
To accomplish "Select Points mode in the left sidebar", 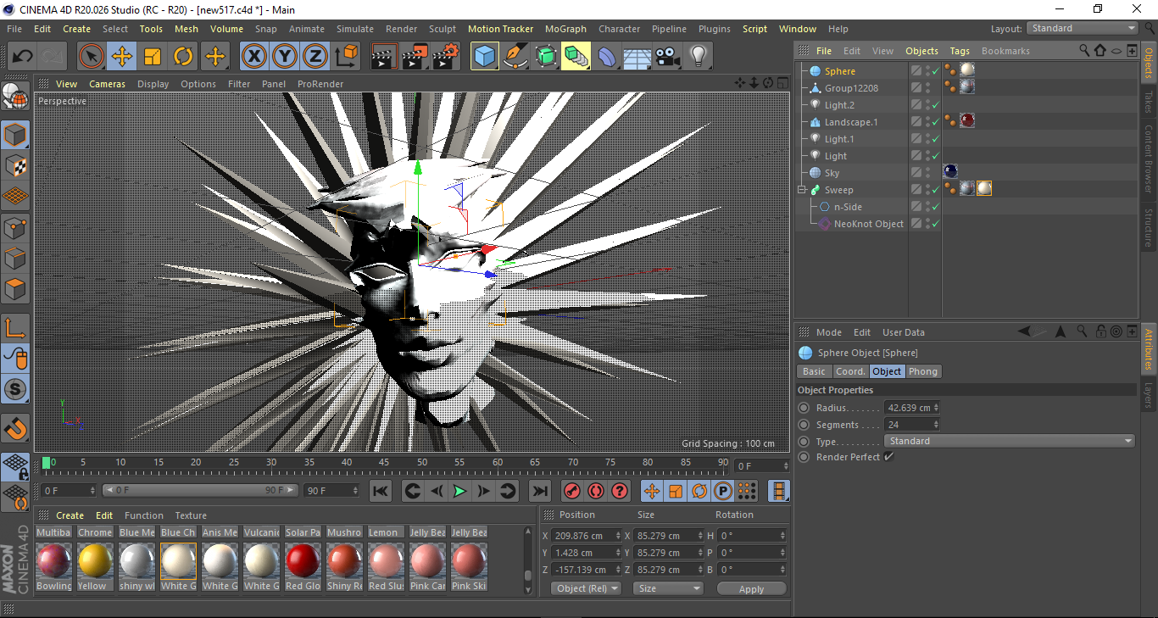I will pos(15,228).
